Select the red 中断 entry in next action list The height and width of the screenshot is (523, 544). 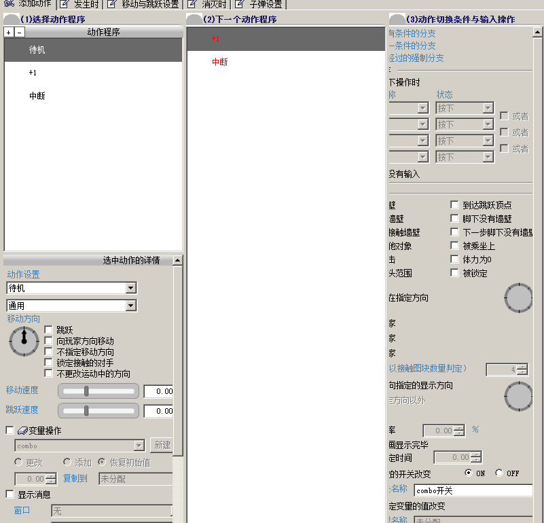[x=286, y=62]
